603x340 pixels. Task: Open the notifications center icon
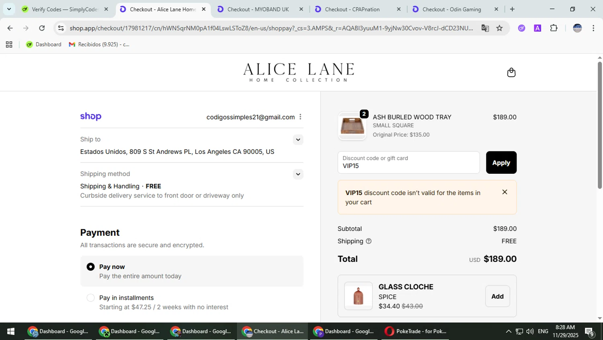tap(589, 331)
